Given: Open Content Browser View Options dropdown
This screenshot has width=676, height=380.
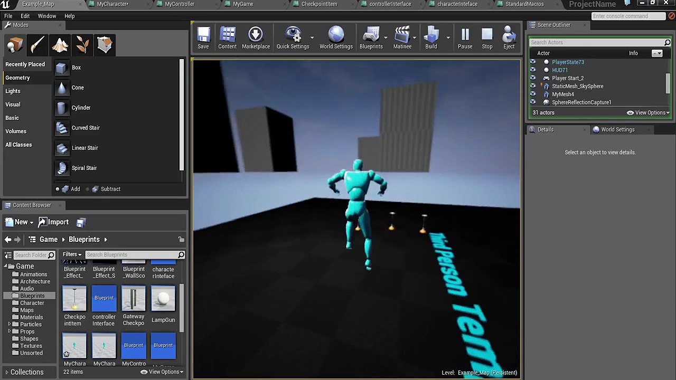Looking at the screenshot, I should [x=162, y=372].
